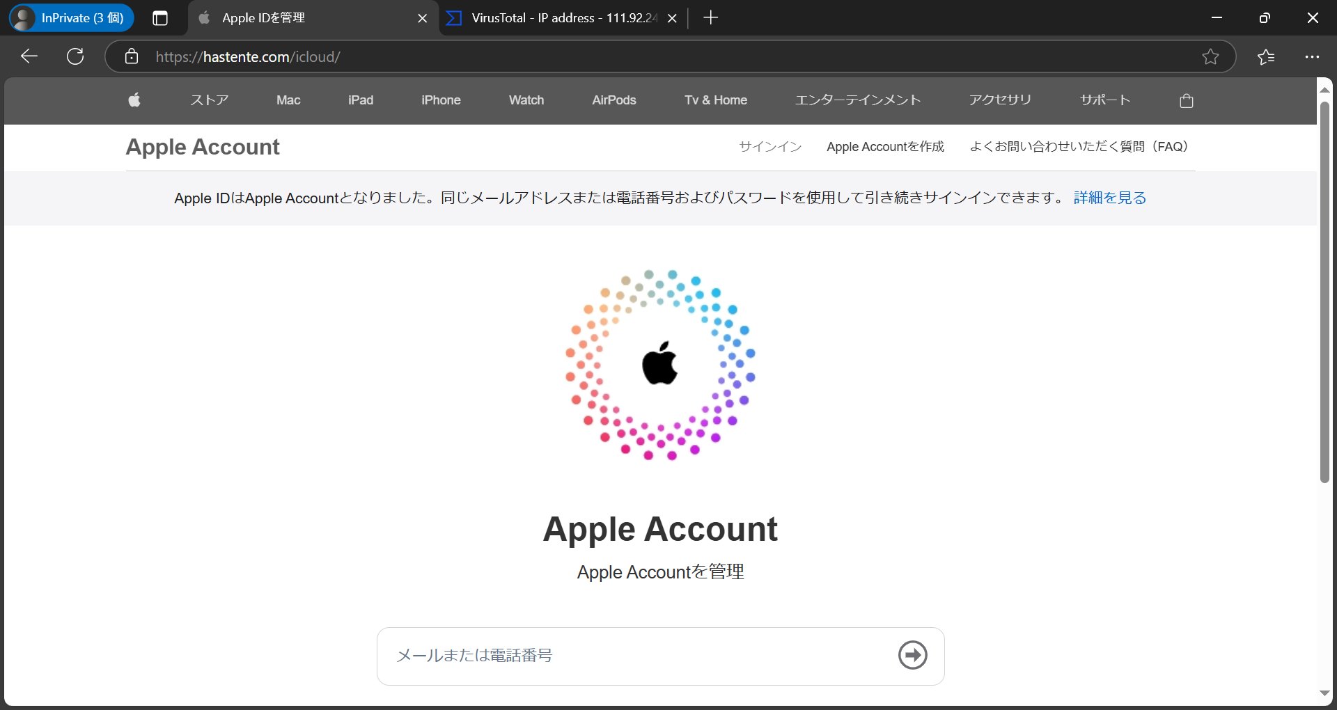1337x710 pixels.
Task: Click the Apple logo in navigation bar
Action: tap(134, 100)
